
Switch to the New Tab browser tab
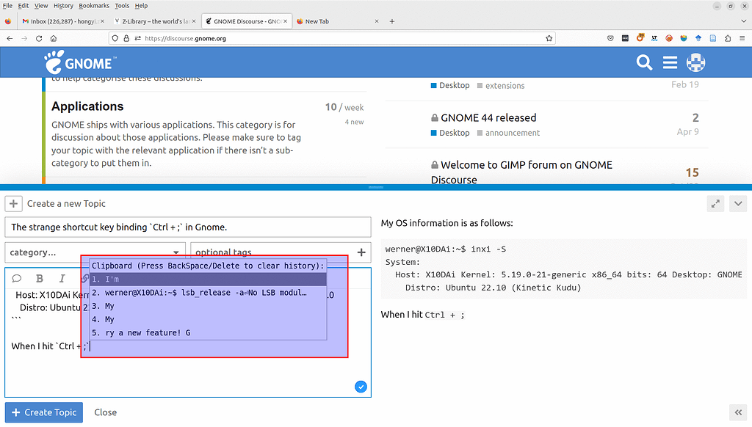tap(317, 21)
